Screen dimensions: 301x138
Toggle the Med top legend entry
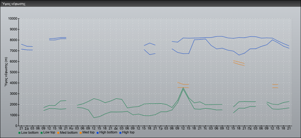coord(87,132)
